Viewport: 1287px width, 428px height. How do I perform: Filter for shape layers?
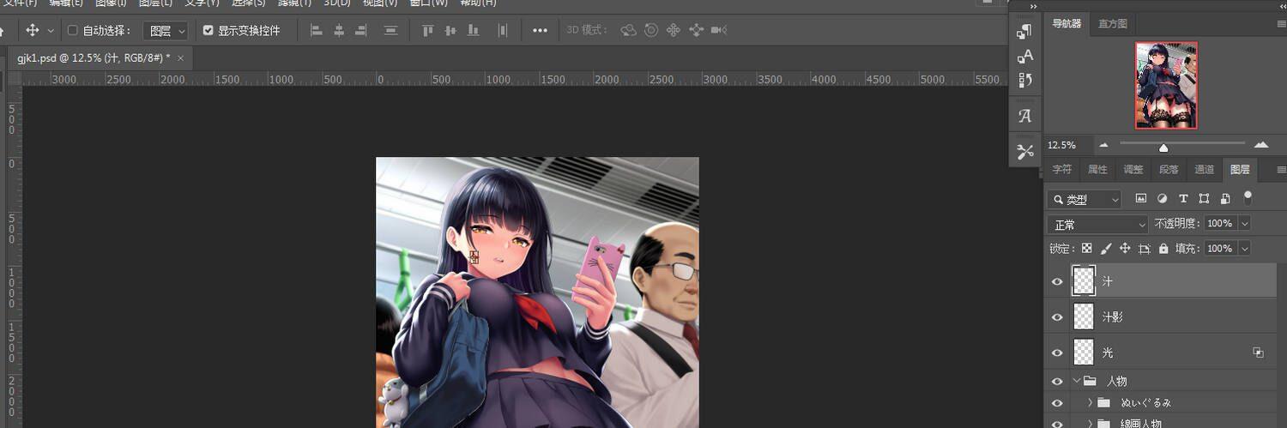click(1204, 198)
